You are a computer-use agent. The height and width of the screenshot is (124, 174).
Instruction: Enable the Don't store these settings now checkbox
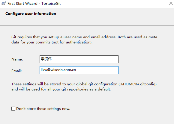(13, 109)
